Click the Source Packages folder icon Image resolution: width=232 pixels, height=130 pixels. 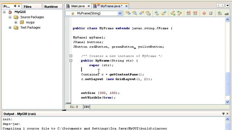16,17
